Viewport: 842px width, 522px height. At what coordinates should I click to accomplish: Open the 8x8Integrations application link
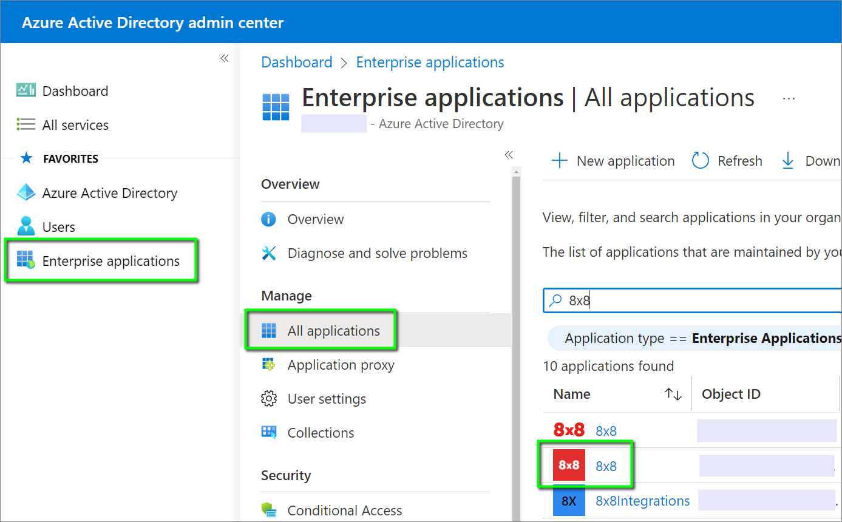[x=642, y=501]
